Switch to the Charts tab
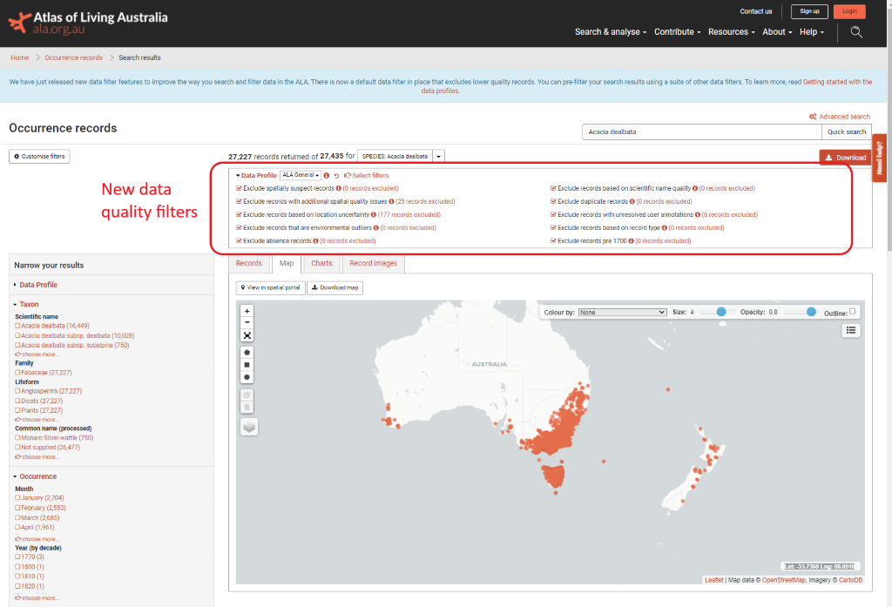 click(321, 263)
